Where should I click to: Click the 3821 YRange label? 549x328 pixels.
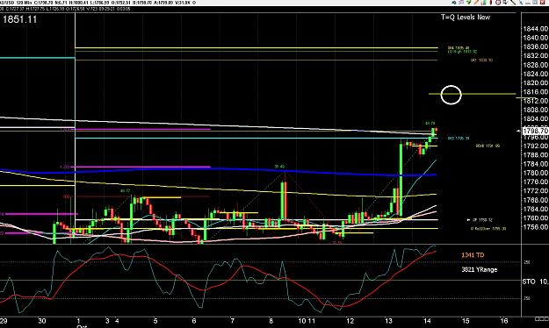click(480, 269)
